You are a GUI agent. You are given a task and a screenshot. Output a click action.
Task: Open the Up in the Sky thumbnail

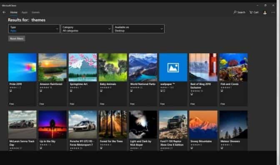[52, 125]
